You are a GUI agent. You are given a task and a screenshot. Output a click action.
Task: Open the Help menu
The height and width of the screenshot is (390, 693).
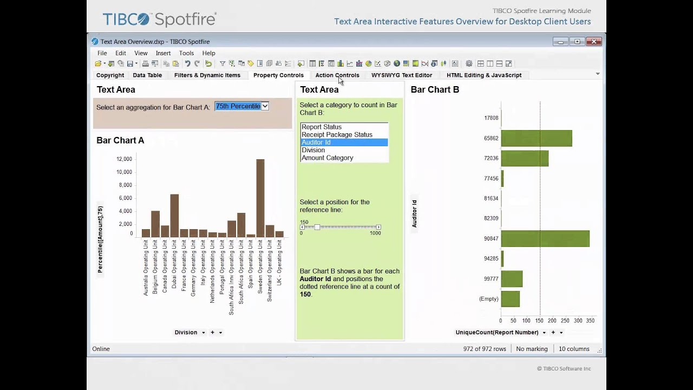[x=208, y=53]
